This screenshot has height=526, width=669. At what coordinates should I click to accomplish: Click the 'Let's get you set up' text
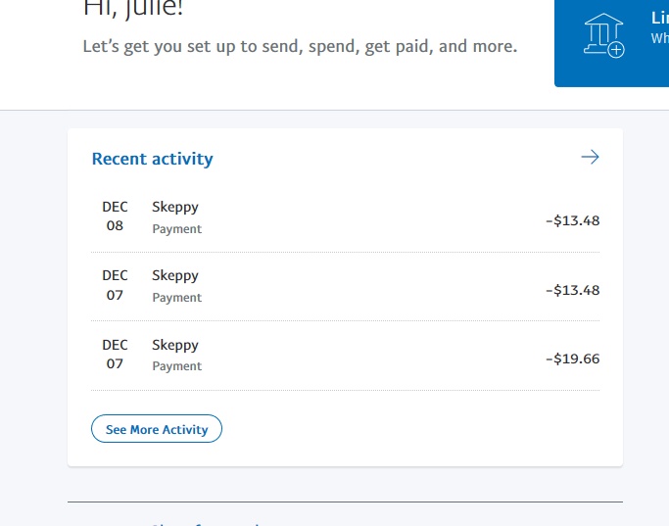pyautogui.click(x=300, y=46)
